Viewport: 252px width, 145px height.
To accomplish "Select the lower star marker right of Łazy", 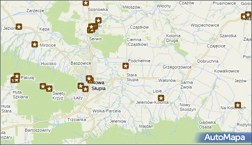I will tap(85, 89).
